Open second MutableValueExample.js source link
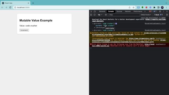This screenshot has width=169, height=95. 155,30
